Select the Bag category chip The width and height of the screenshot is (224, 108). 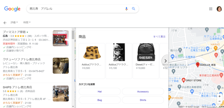tap(100, 100)
